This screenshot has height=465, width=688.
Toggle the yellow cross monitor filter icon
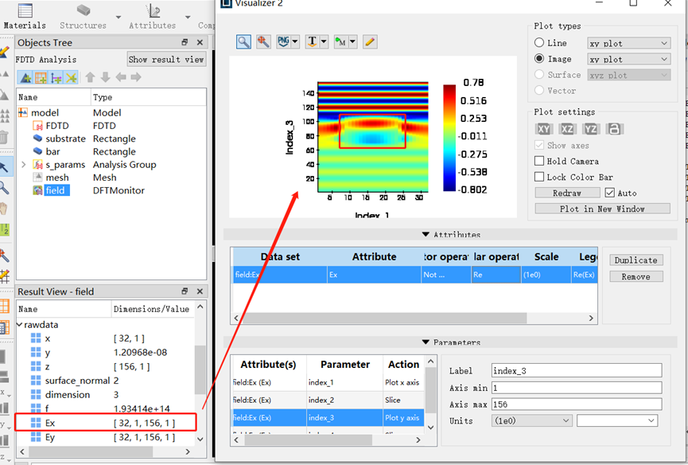click(71, 78)
